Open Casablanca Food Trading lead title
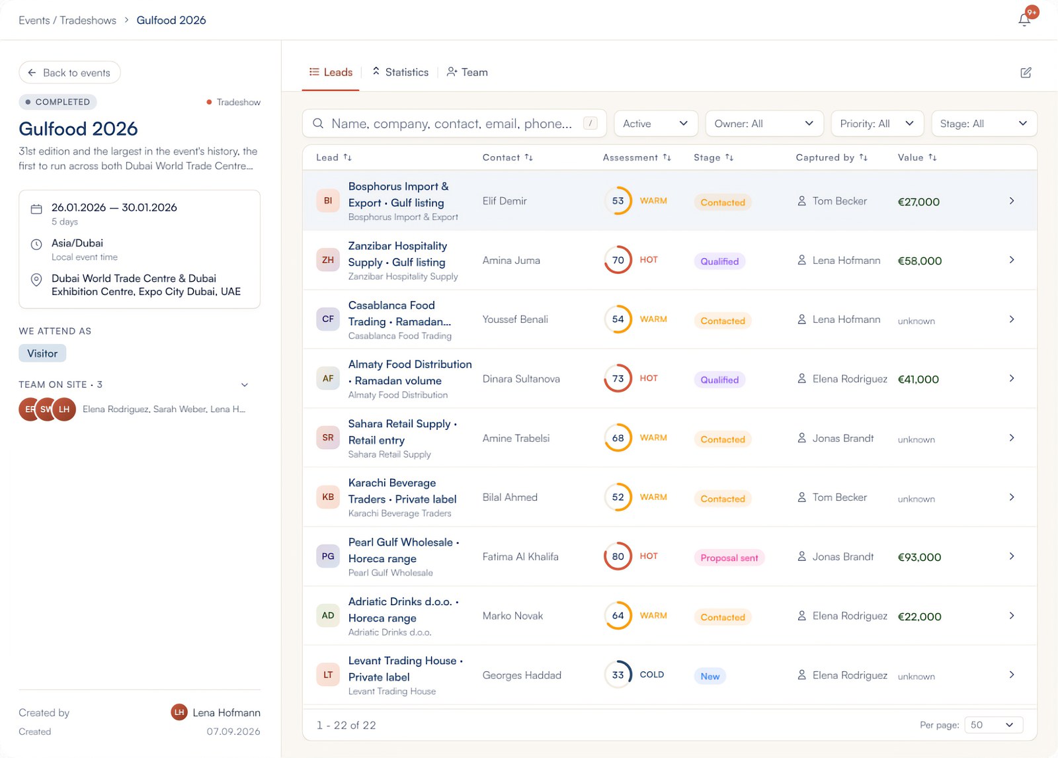 [399, 314]
